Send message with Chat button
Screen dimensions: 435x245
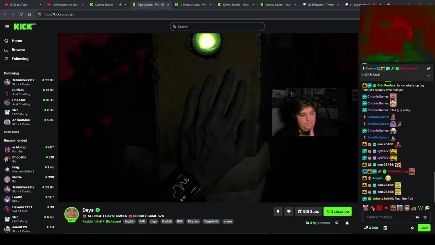(x=424, y=228)
